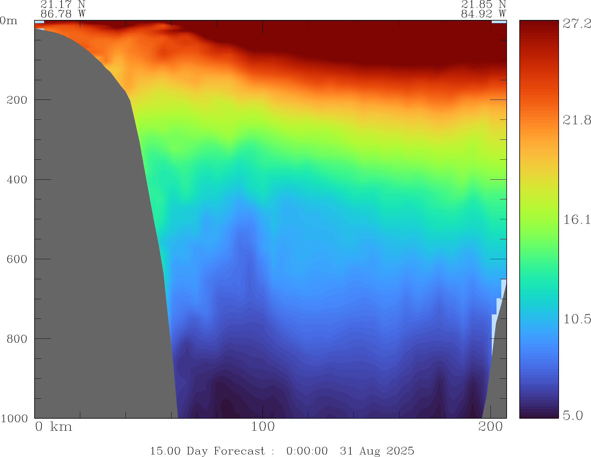
Task: Select the 21.8 colorbar value label
Action: coord(577,120)
